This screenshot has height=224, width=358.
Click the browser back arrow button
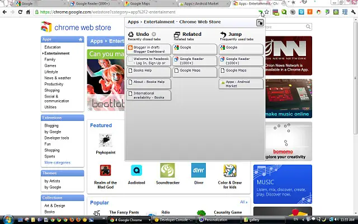click(4, 12)
